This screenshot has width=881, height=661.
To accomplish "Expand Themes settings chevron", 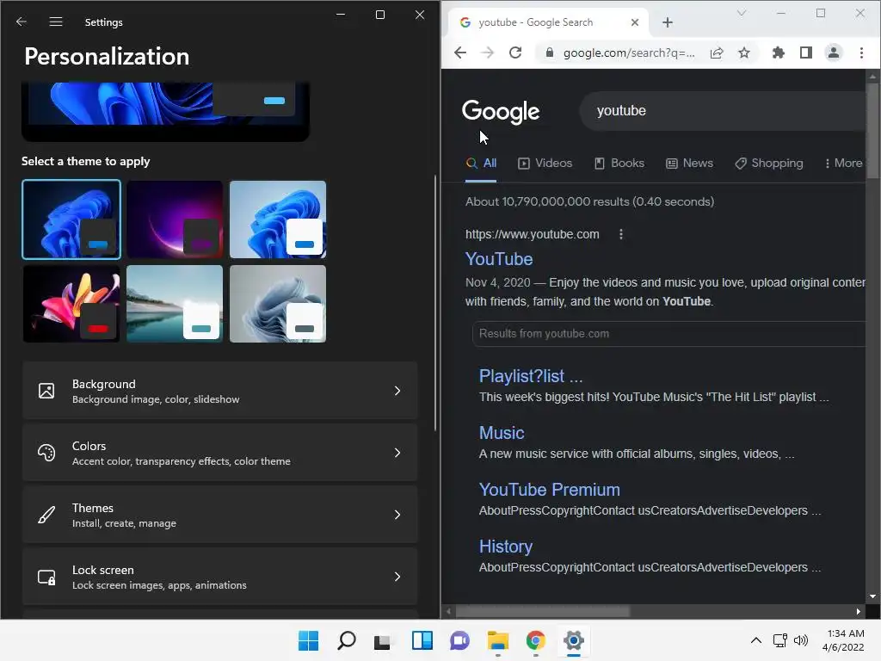I will (x=397, y=515).
